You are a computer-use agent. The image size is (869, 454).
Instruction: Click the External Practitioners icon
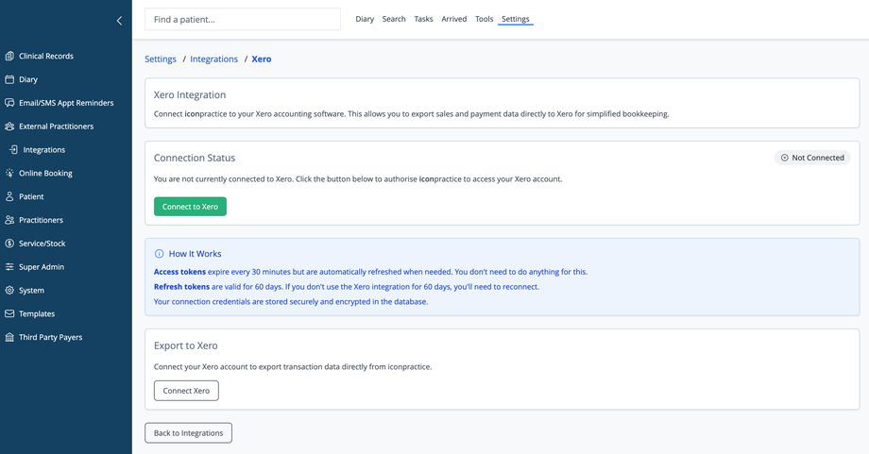(9, 126)
